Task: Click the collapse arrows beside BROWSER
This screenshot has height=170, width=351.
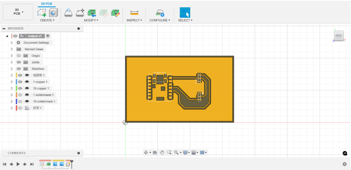Action: click(4, 28)
